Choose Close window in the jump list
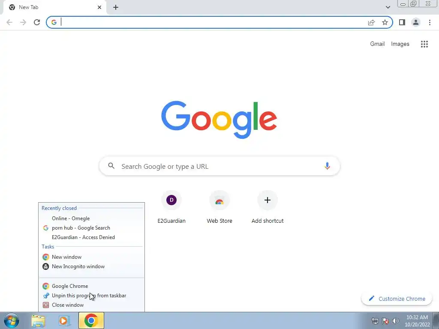Image resolution: width=439 pixels, height=329 pixels. click(x=92, y=305)
